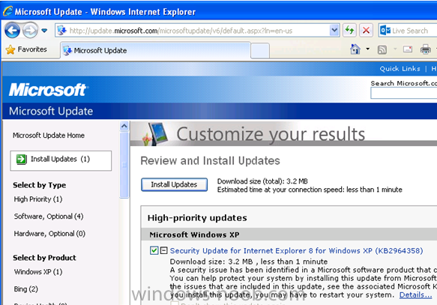
Task: Click 'Microsoft Windows XP' section header
Action: [194, 235]
